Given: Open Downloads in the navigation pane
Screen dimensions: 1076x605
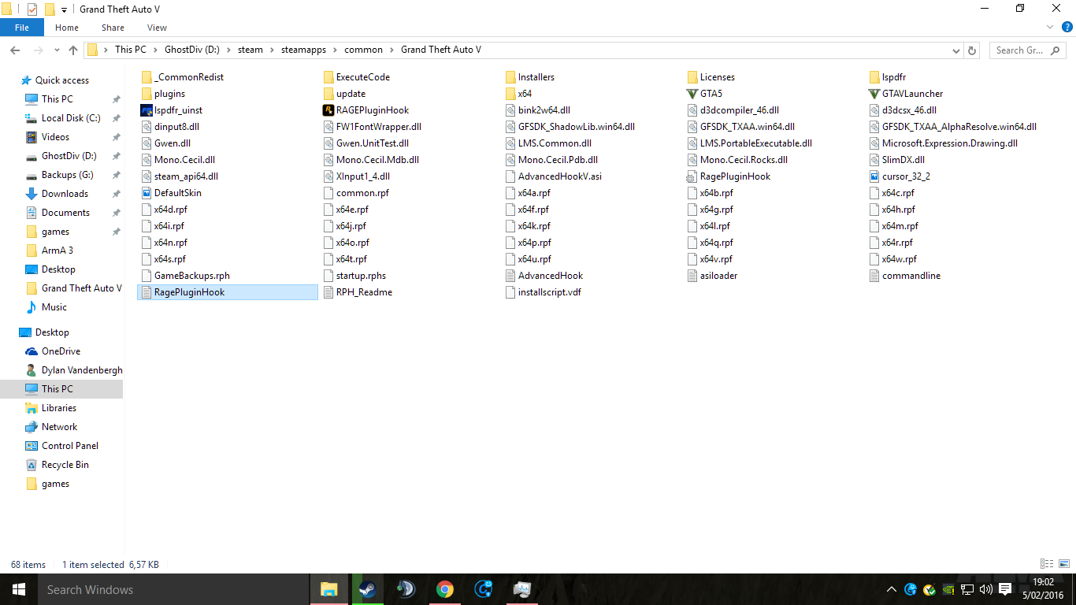Looking at the screenshot, I should pos(65,194).
